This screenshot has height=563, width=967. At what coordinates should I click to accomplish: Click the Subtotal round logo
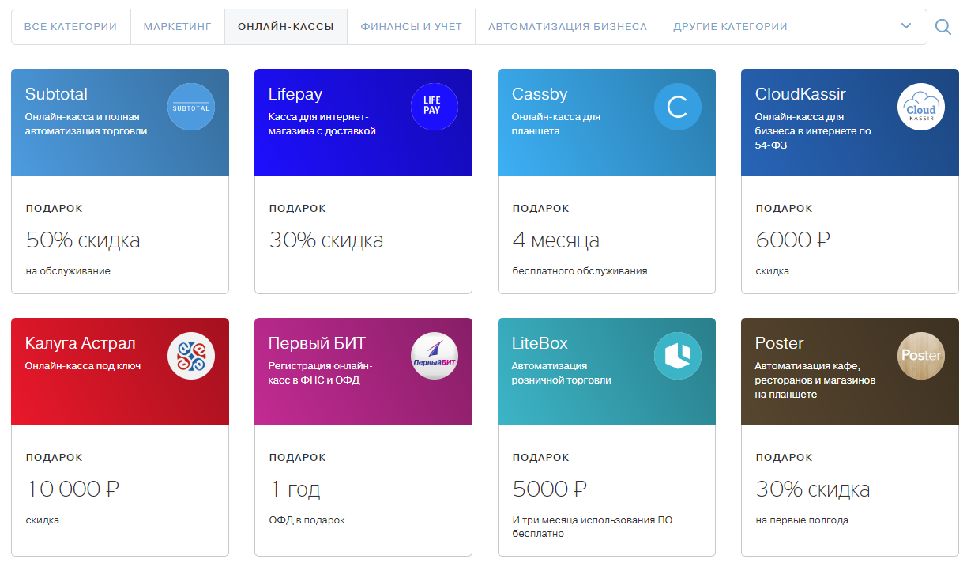191,107
